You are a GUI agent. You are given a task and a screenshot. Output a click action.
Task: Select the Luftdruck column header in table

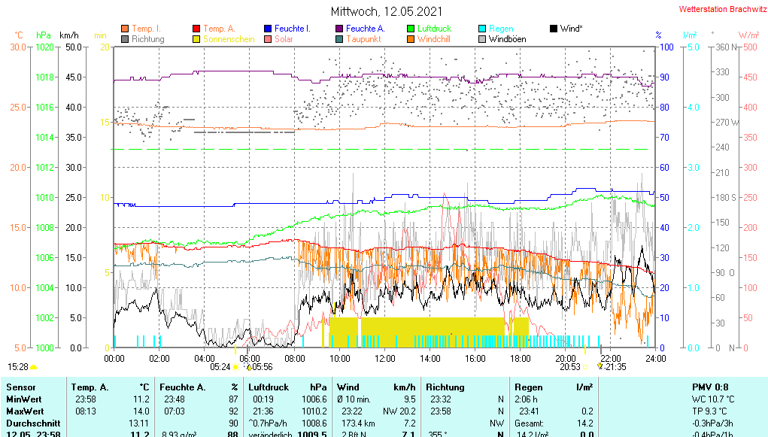[271, 387]
